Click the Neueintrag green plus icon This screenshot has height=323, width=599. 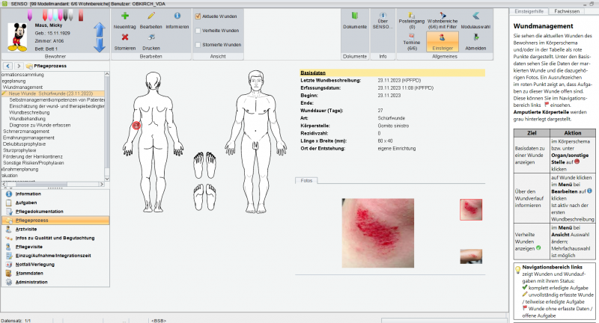pos(124,16)
